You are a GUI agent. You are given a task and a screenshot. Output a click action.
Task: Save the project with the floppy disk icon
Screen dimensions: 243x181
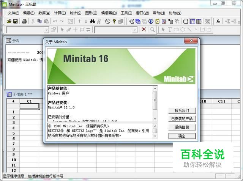tap(15, 21)
